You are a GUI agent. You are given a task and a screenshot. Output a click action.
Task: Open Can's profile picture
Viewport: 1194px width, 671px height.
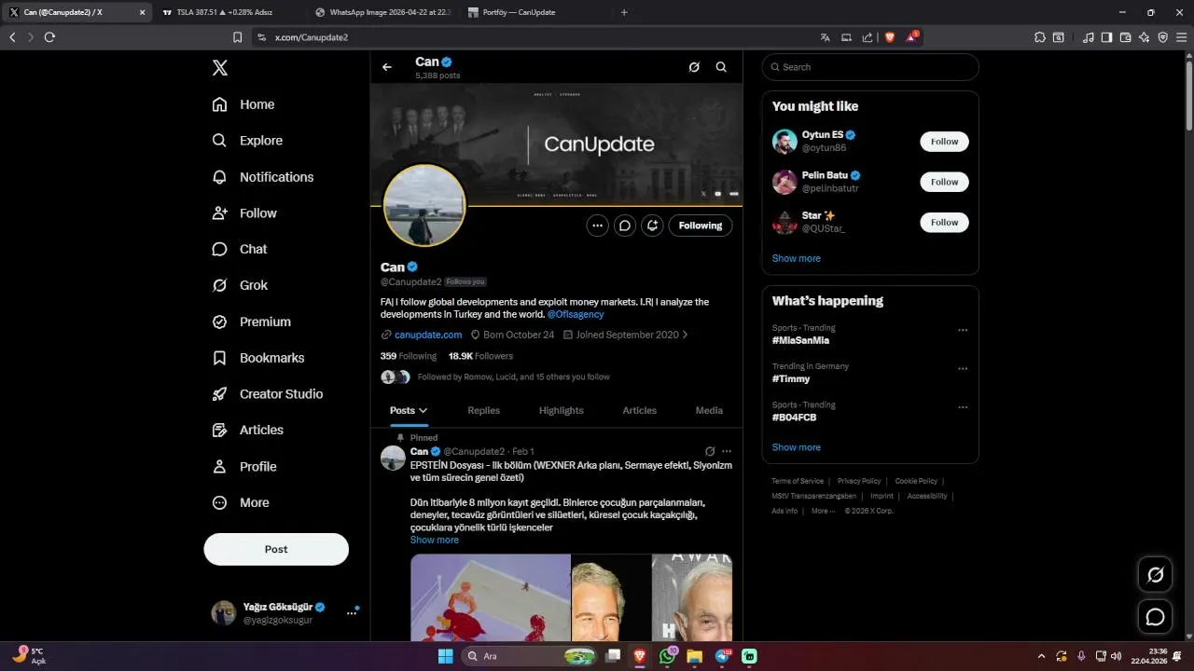click(x=424, y=205)
